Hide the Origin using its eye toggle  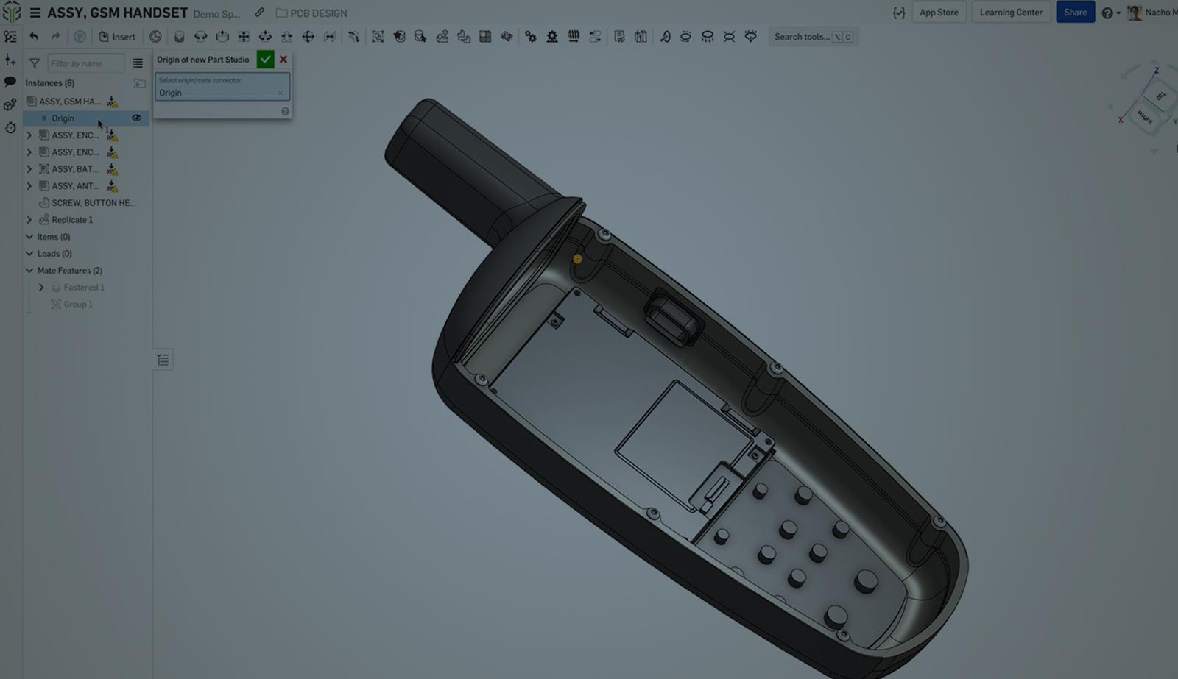136,118
